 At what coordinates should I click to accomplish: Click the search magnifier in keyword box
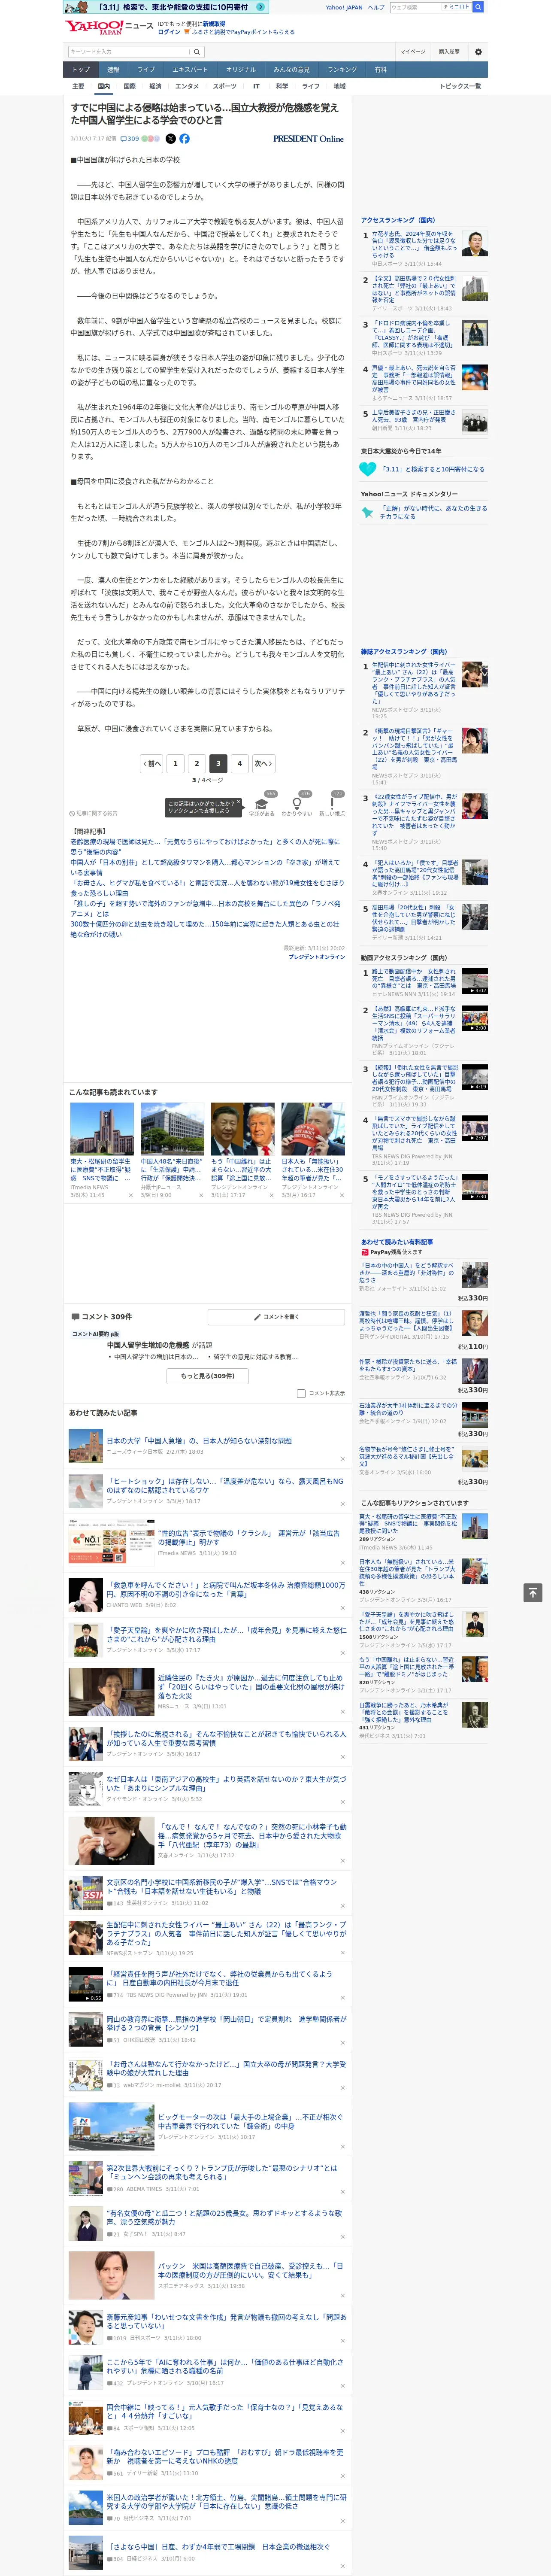pyautogui.click(x=197, y=52)
